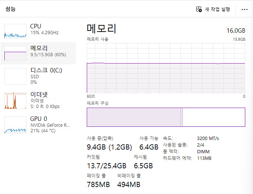Click the 494MB non-paged pool value
This screenshot has width=253, height=194.
[x=129, y=184]
